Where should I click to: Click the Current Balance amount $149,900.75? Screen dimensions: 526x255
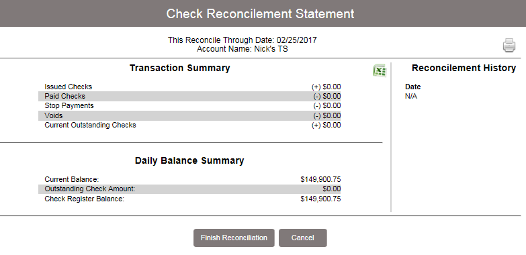(x=320, y=180)
